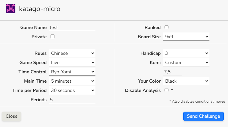The width and height of the screenshot is (228, 127).
Task: Open the Your Color dropdown
Action: [x=186, y=81]
